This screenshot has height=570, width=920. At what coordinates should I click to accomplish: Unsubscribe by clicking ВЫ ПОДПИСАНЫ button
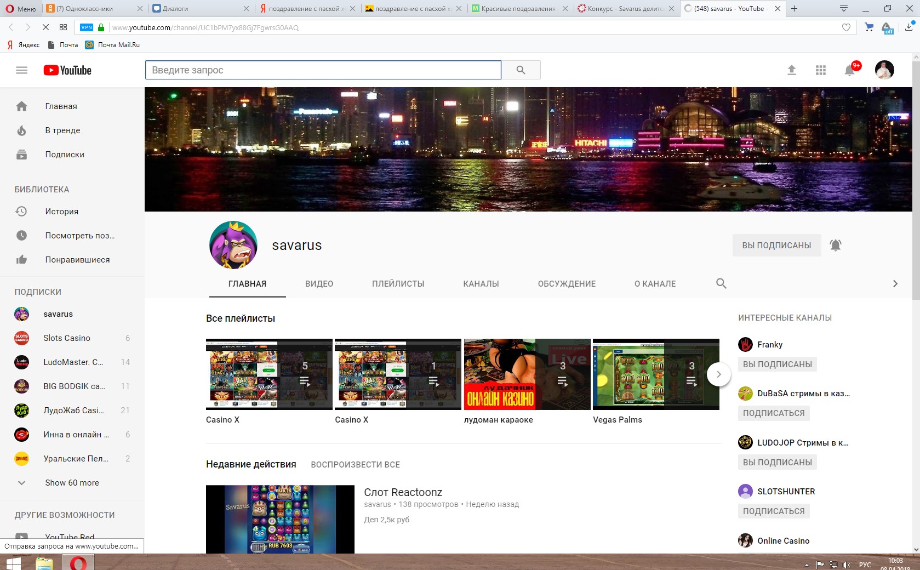click(776, 245)
